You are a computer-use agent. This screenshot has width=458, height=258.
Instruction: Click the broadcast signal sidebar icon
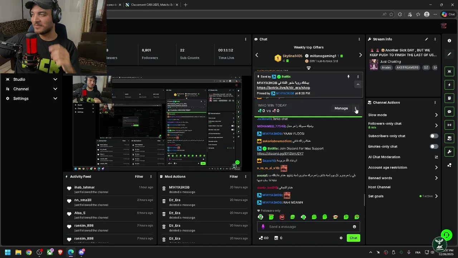449,125
